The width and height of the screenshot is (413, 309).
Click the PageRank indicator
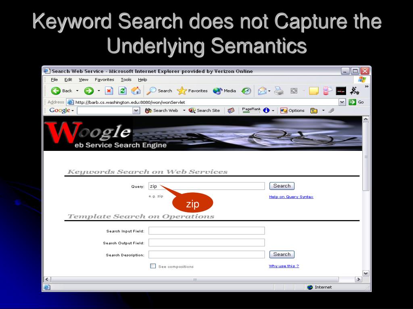point(251,110)
